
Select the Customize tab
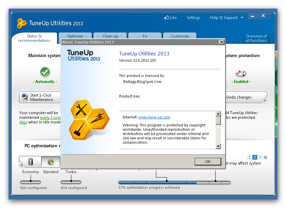[179, 36]
